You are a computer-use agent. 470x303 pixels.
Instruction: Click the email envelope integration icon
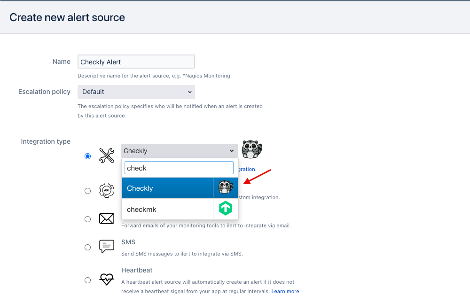[x=106, y=218]
